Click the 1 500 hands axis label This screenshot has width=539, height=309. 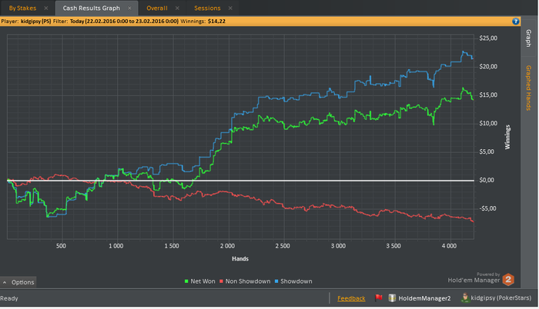[172, 246]
